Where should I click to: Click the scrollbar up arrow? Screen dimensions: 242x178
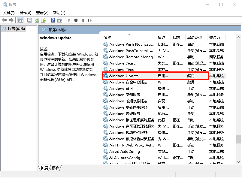point(238,37)
